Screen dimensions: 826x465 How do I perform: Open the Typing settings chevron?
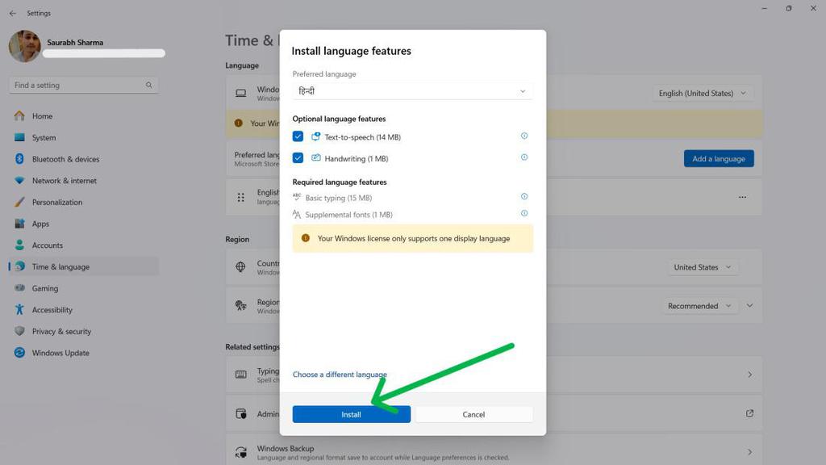749,375
